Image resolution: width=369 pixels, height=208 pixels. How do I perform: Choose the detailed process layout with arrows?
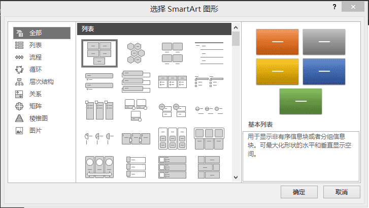point(136,139)
